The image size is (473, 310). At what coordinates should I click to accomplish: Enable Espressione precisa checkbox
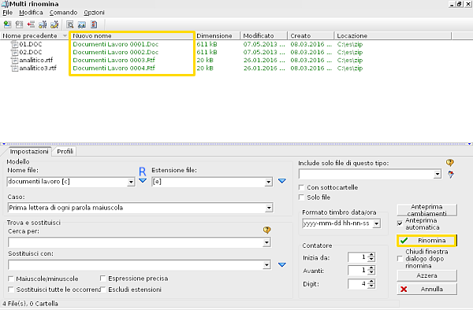102,278
